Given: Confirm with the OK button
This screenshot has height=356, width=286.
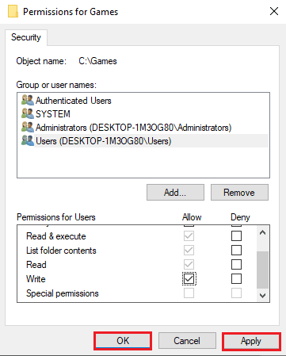Looking at the screenshot, I should coord(123,341).
